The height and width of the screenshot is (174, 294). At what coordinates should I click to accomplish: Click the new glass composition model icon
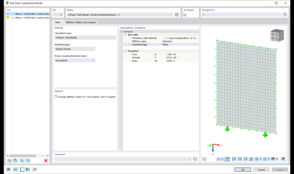pyautogui.click(x=9, y=160)
